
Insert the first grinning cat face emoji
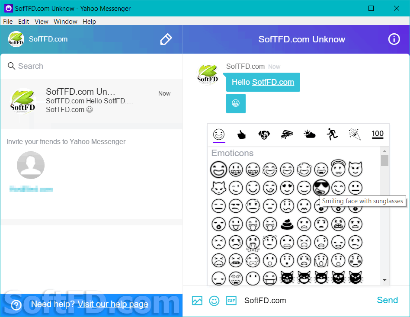[287, 278]
